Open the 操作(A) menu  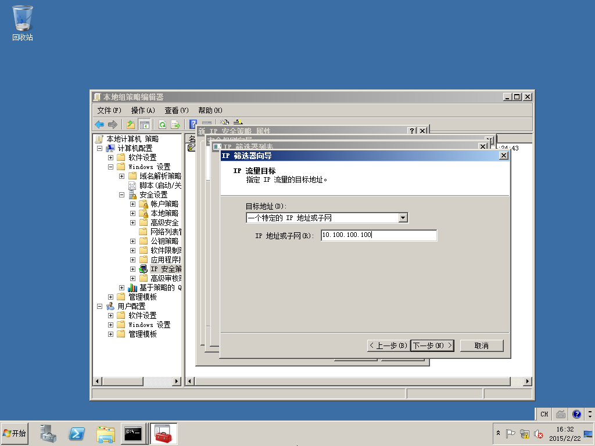pyautogui.click(x=143, y=110)
